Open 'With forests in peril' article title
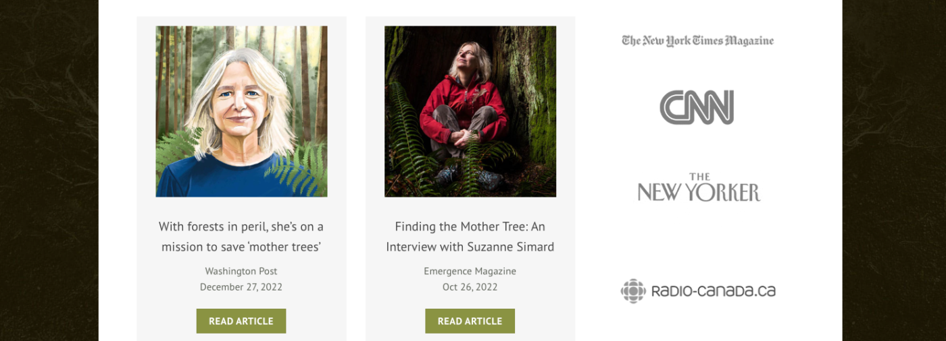The width and height of the screenshot is (946, 341). click(x=241, y=237)
